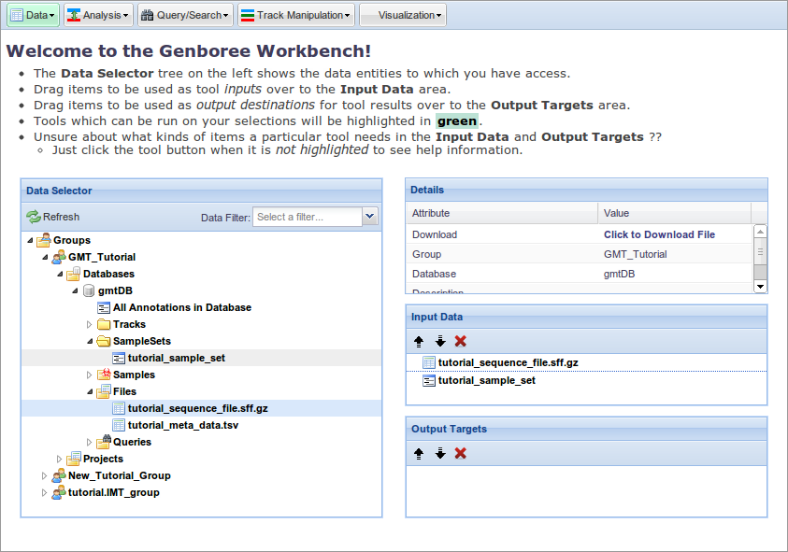This screenshot has height=552, width=788.
Task: Move Input Data item up arrow
Action: pyautogui.click(x=419, y=342)
